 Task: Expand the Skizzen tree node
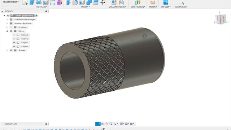pos(7,50)
